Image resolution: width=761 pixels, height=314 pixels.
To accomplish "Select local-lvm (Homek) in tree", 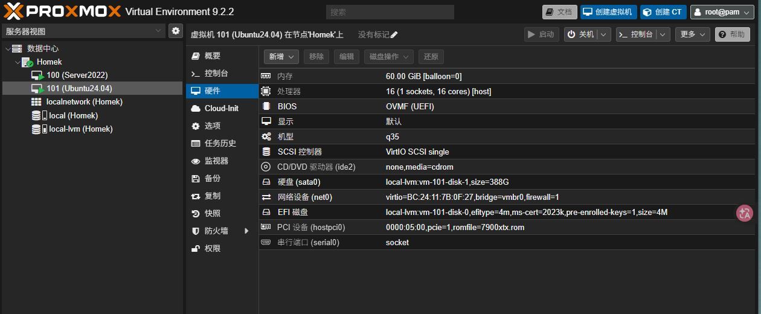I will 81,129.
